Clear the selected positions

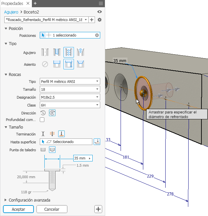97,35
